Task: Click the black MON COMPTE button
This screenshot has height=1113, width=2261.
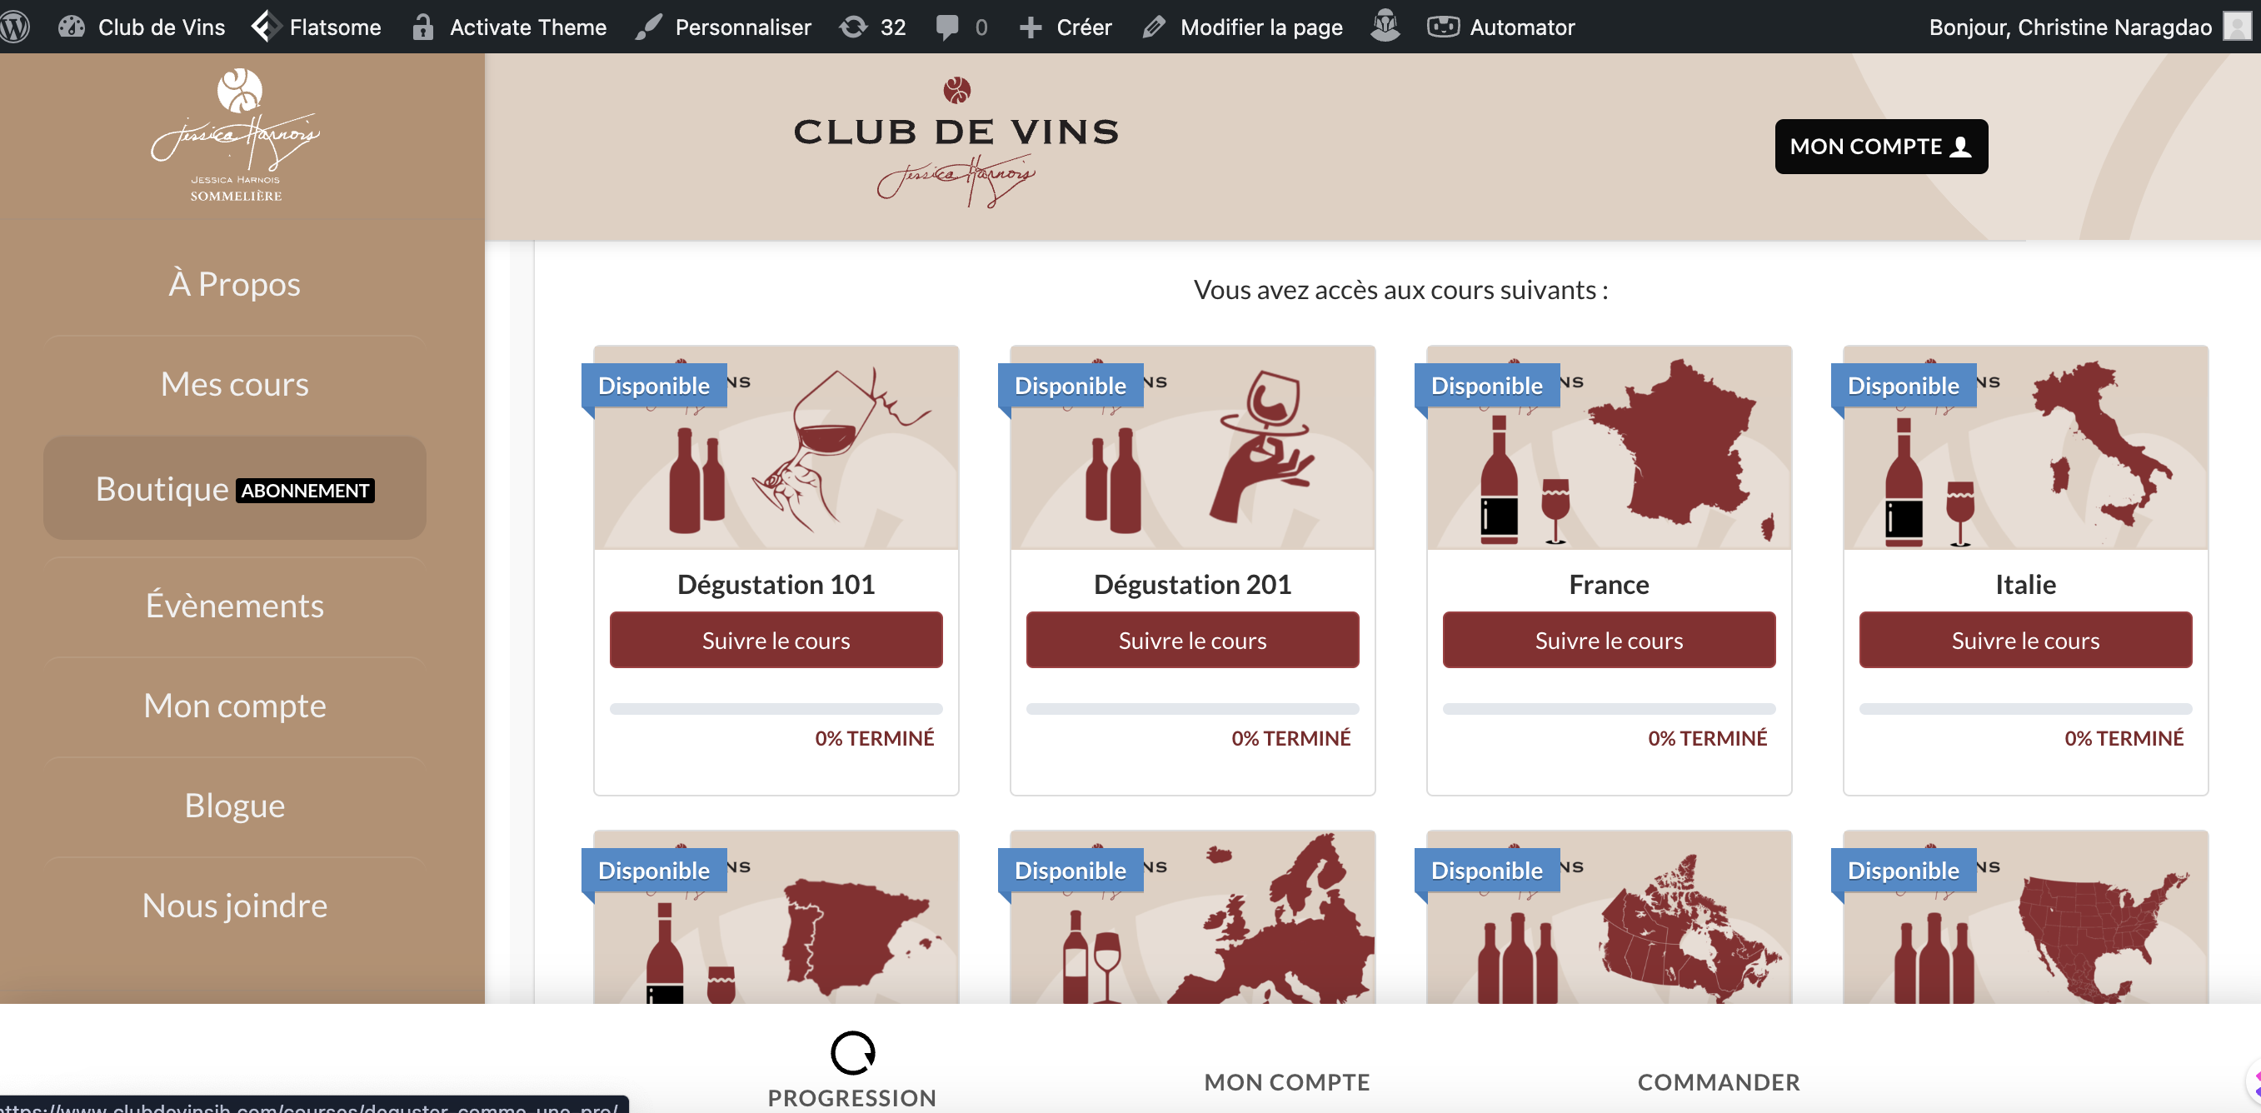Action: coord(1880,147)
